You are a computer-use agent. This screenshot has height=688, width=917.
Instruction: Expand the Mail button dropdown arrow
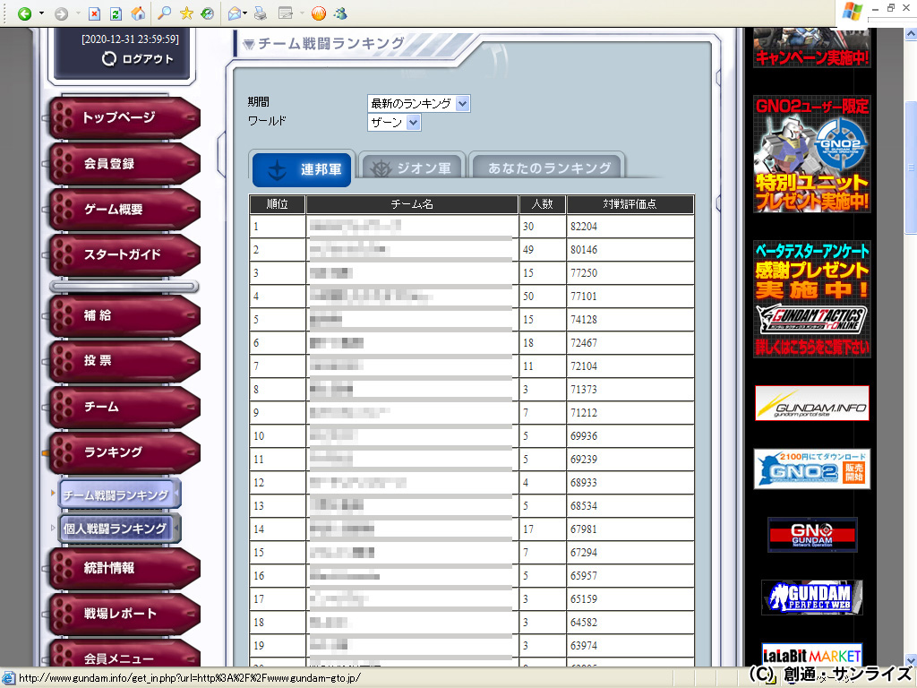point(245,13)
